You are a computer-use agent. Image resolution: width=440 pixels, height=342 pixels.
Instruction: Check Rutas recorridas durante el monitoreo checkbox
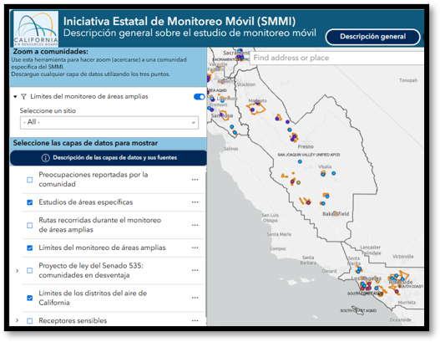click(x=30, y=226)
